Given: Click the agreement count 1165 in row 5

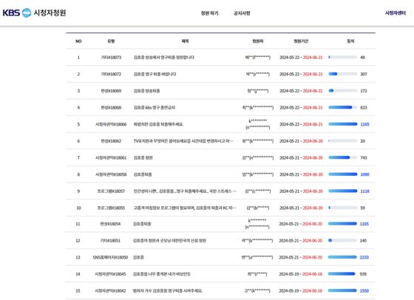Looking at the screenshot, I should (365, 124).
